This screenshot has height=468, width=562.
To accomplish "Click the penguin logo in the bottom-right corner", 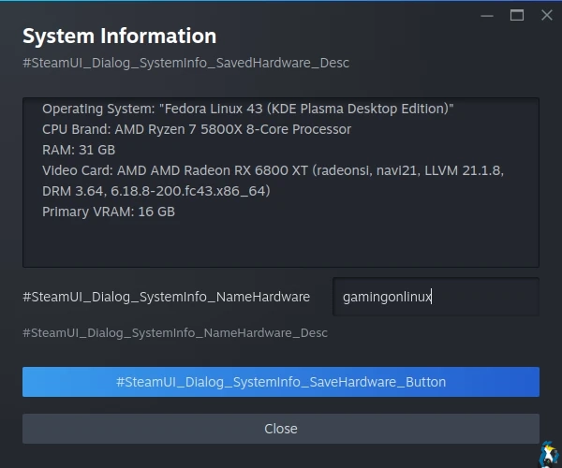I will click(549, 454).
